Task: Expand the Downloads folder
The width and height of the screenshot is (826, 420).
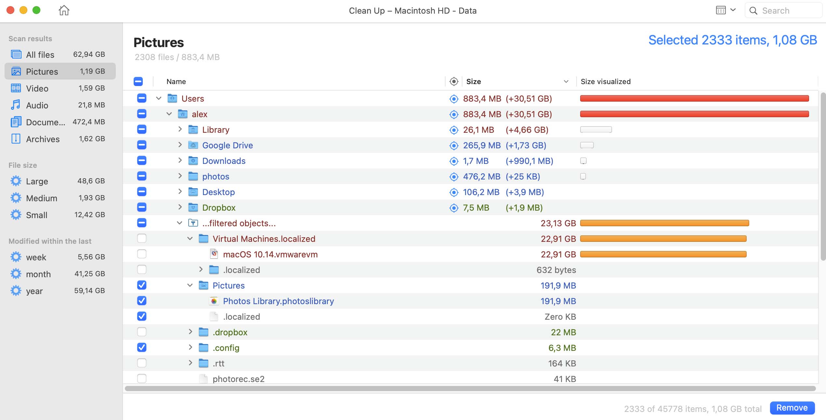Action: [x=180, y=161]
